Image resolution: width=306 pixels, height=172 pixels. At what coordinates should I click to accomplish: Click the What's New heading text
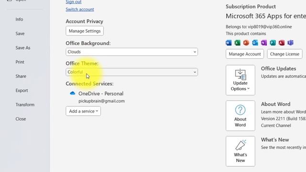[275, 140]
